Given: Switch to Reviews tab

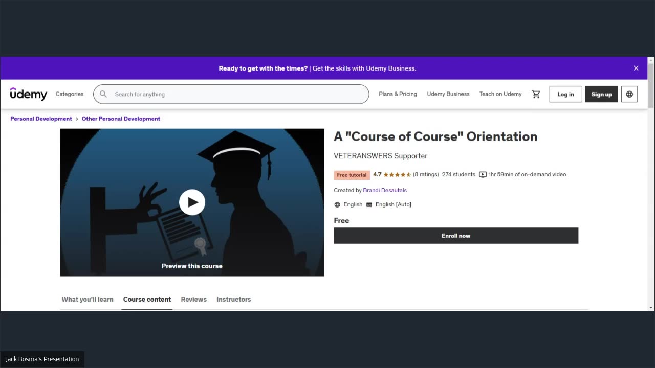Looking at the screenshot, I should [193, 300].
